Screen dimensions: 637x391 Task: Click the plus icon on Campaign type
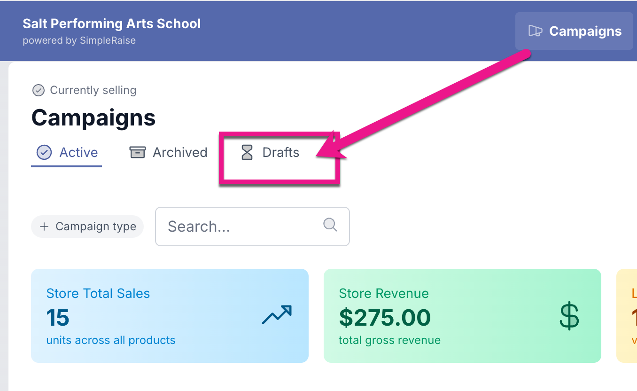(44, 227)
